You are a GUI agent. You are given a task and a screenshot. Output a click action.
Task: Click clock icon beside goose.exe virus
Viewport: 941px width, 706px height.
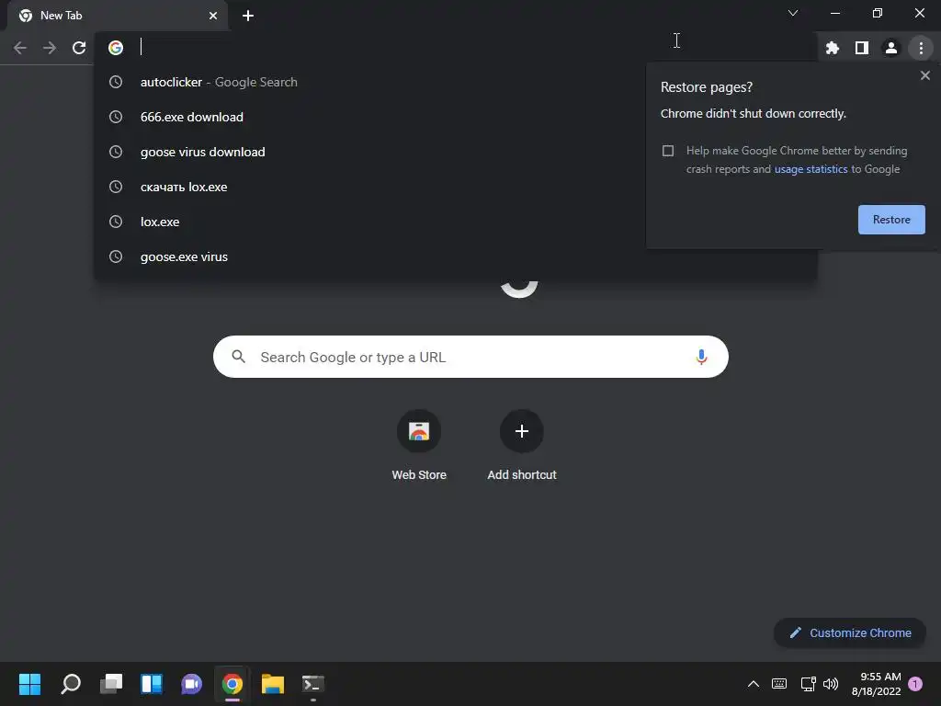[116, 256]
